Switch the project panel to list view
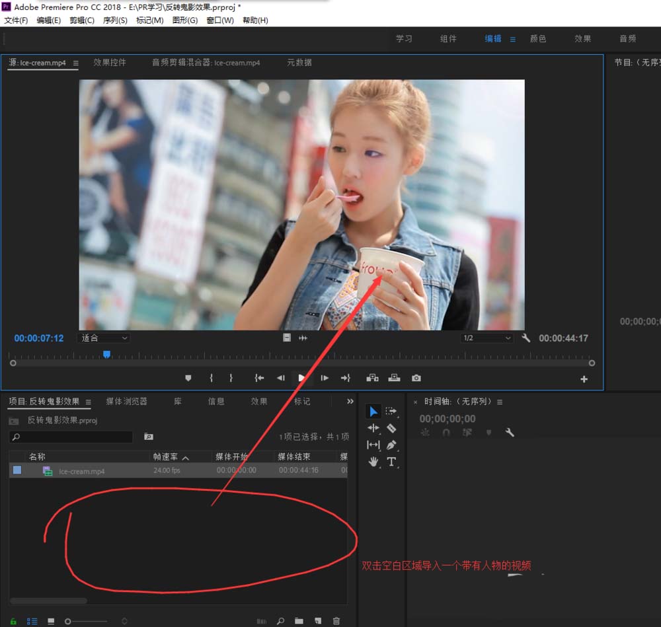 point(32,621)
